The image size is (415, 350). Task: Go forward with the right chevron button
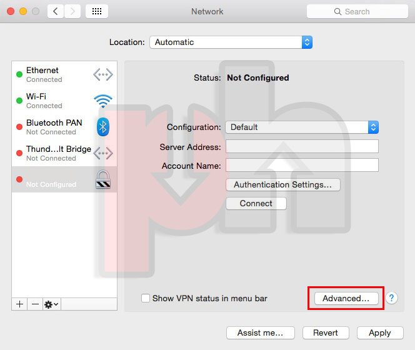[72, 11]
